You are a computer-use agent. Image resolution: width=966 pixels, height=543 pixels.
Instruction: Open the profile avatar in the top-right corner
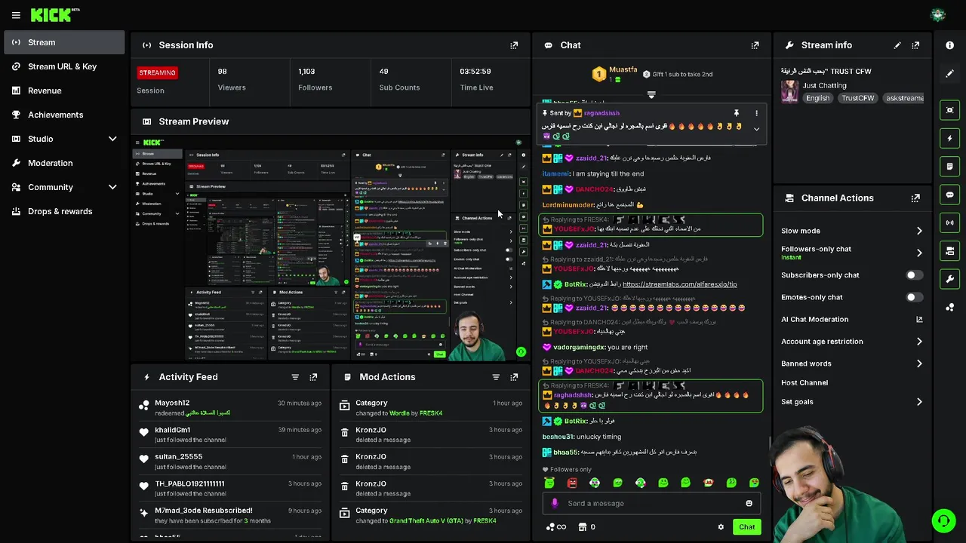click(938, 15)
